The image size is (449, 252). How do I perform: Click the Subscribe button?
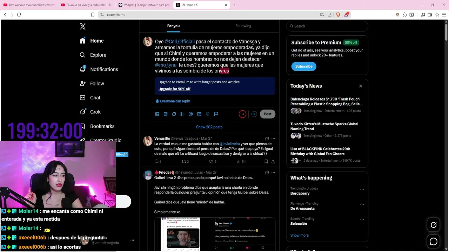click(304, 66)
